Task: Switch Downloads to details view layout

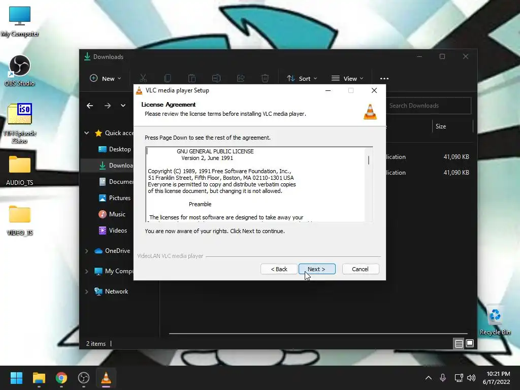Action: (x=459, y=344)
